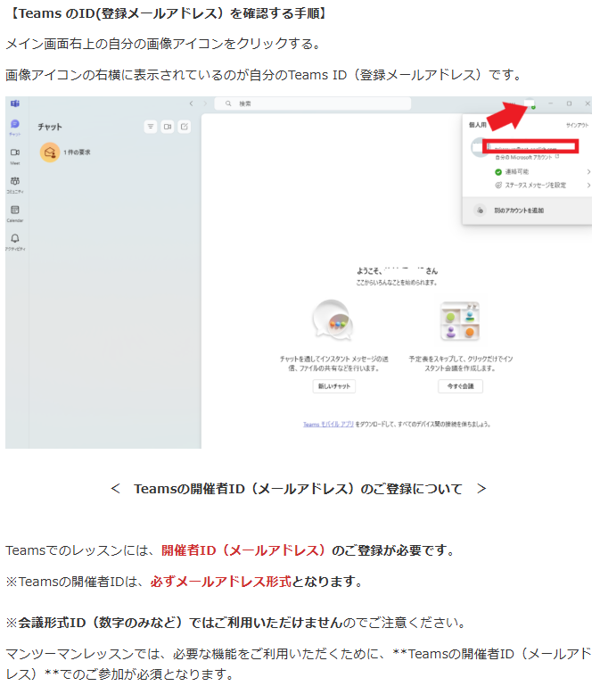Open コミュニティ in the Teams sidebar
Image resolution: width=600 pixels, height=686 pixels.
(x=15, y=185)
